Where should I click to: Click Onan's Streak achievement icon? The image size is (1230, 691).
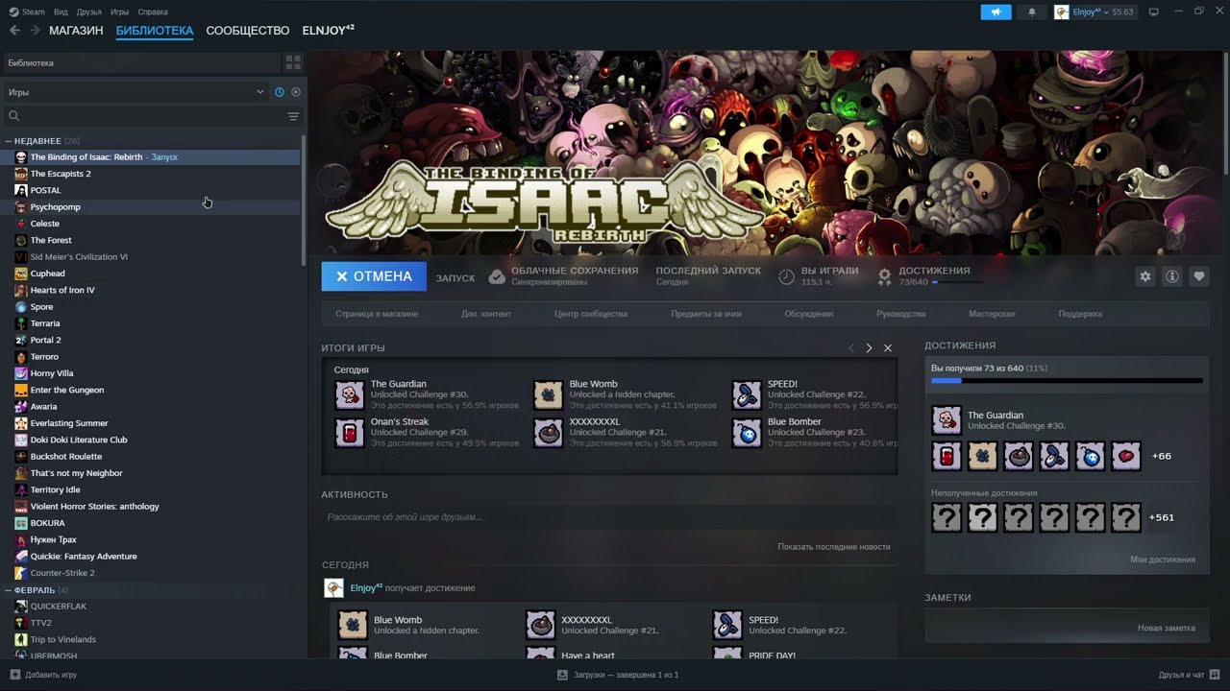350,433
